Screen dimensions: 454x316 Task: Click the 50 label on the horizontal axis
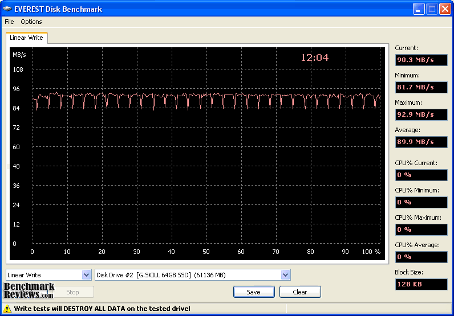point(206,252)
